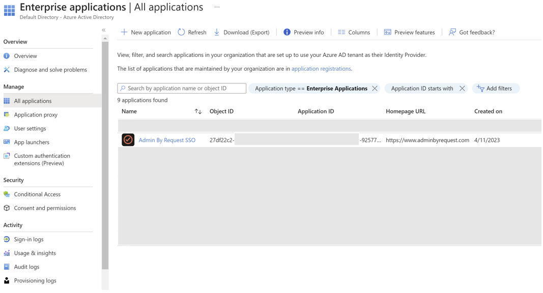View Sign-in logs
This screenshot has height=293, width=543.
click(28, 239)
